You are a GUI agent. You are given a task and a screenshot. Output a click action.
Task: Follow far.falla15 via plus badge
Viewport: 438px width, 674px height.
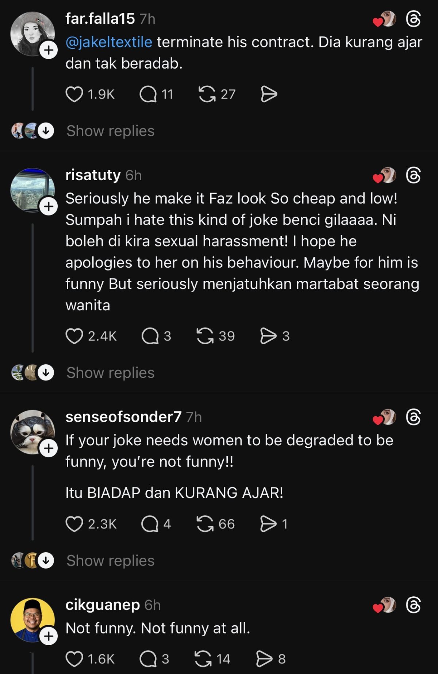[49, 50]
